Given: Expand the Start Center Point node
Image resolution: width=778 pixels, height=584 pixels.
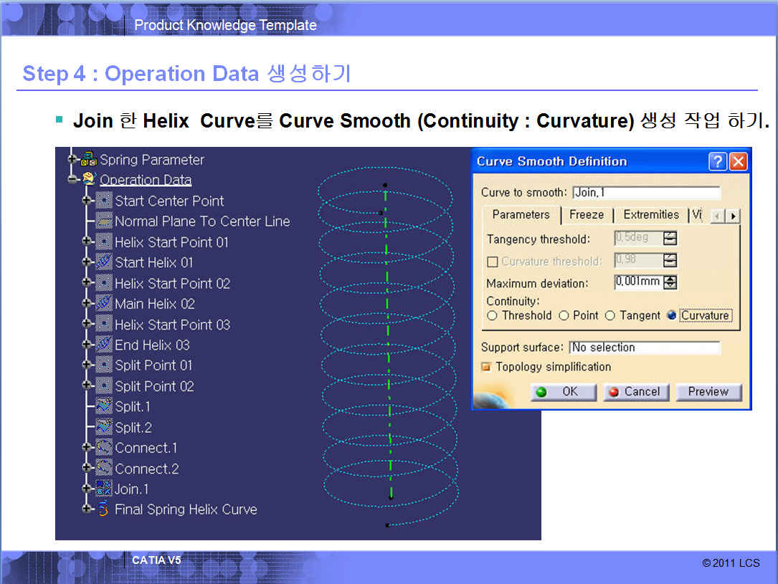Looking at the screenshot, I should pyautogui.click(x=87, y=201).
